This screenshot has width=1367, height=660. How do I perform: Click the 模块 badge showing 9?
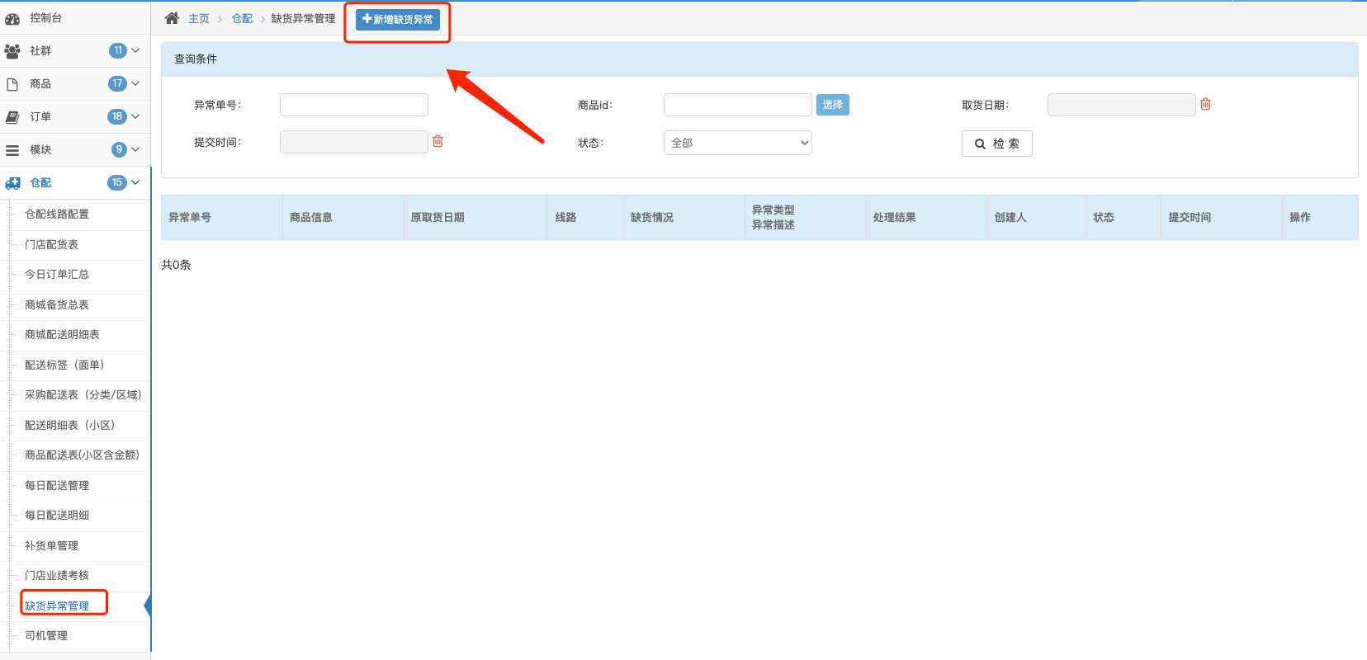click(119, 149)
